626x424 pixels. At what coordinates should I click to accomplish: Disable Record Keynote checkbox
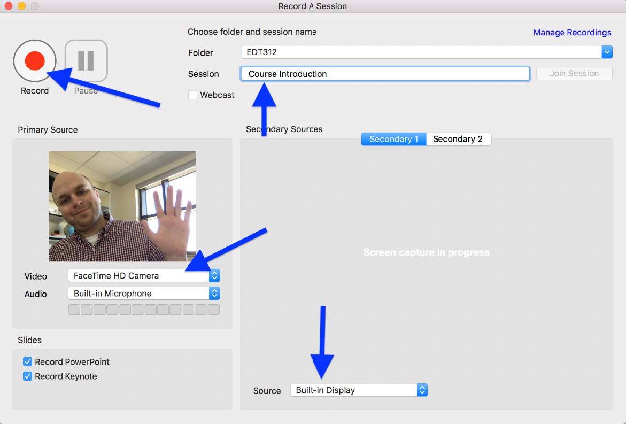point(28,376)
